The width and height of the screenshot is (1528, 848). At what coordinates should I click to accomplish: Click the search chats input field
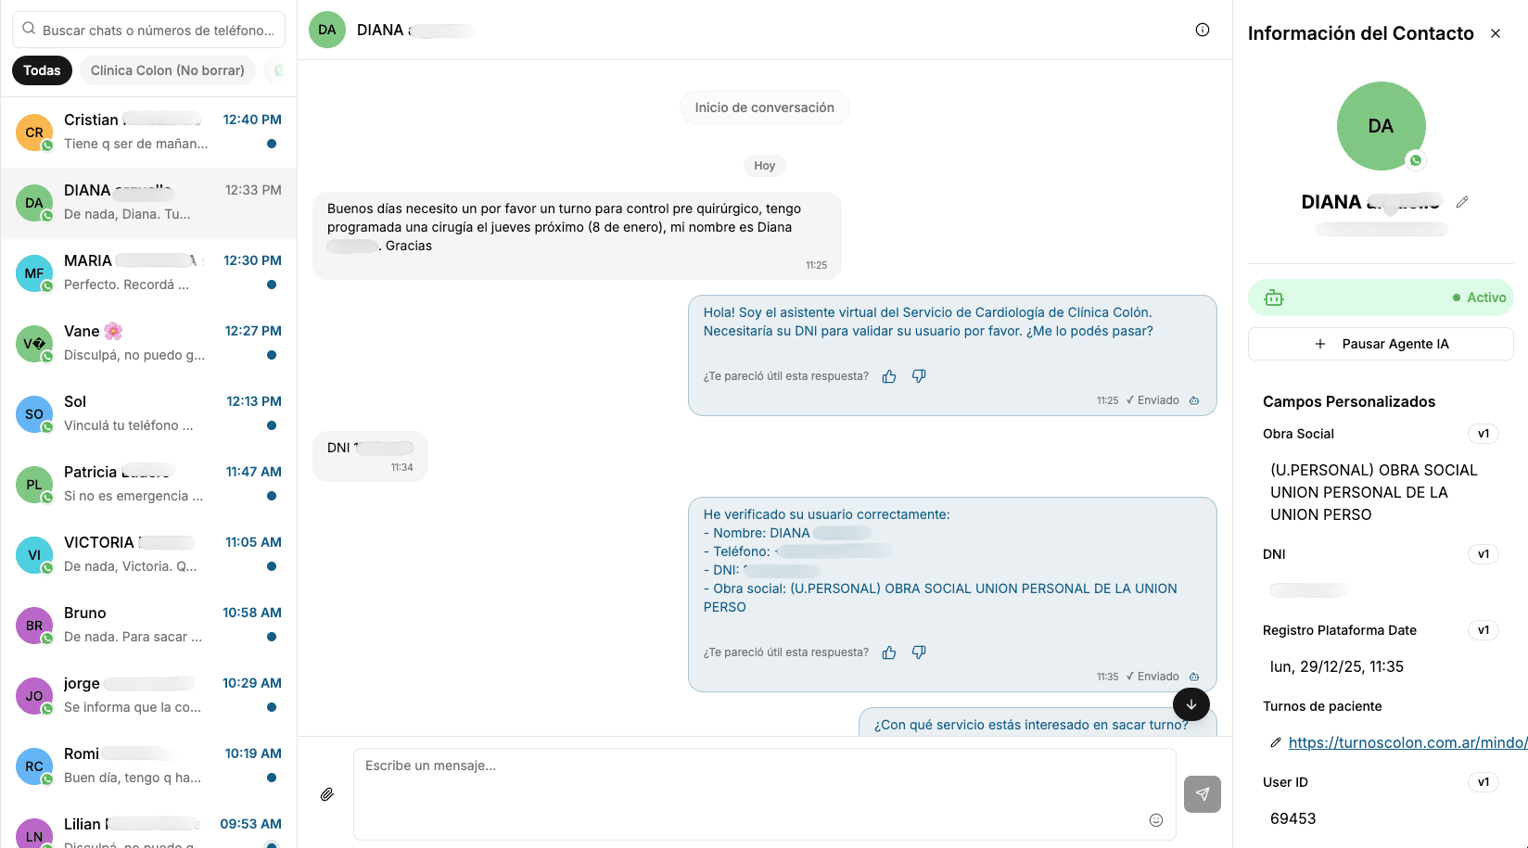[x=158, y=31]
